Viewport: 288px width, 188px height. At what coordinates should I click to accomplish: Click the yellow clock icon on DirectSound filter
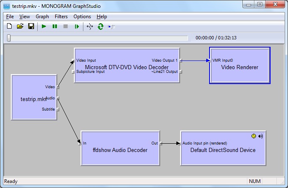coord(254,136)
